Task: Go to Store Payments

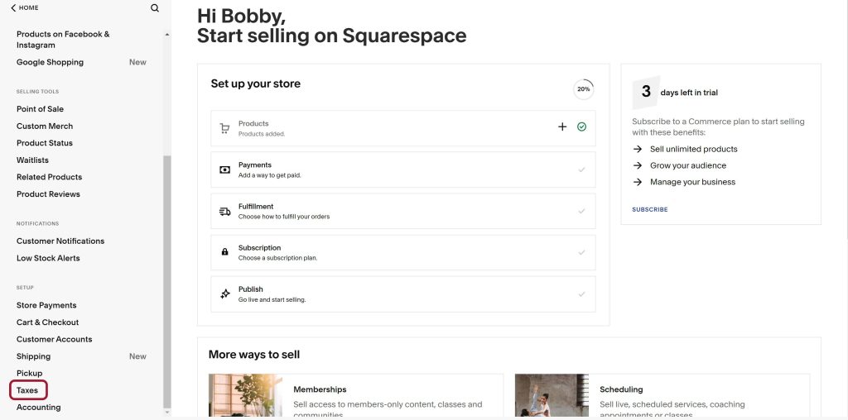Action: pyautogui.click(x=46, y=306)
